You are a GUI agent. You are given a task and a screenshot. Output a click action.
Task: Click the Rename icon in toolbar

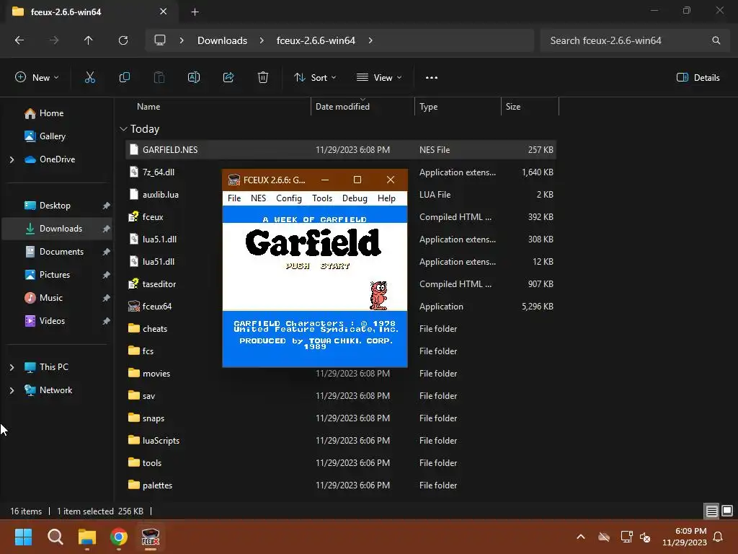pos(194,78)
